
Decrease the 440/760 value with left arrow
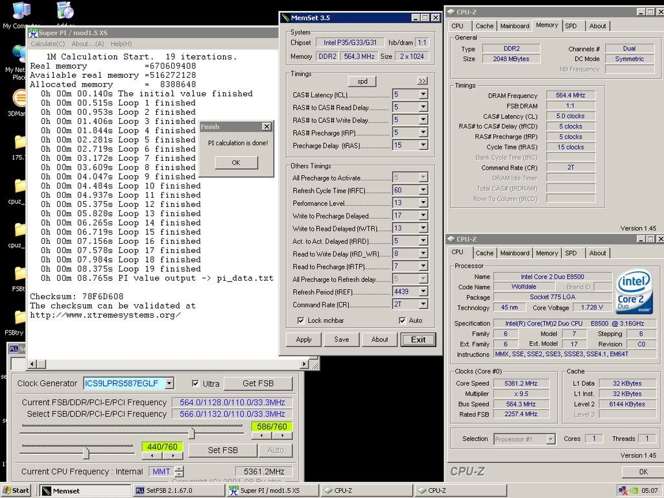click(x=152, y=456)
